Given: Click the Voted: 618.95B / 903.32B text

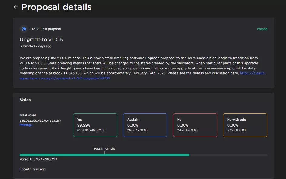Looking at the screenshot, I should 38,159.
